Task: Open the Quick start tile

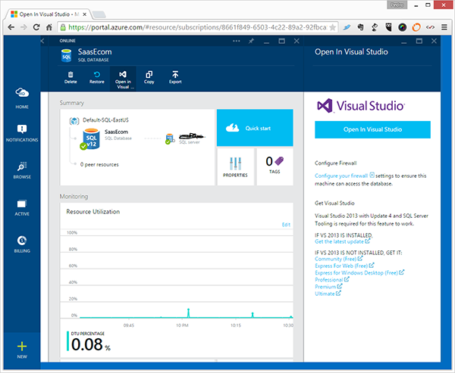Action: (255, 128)
